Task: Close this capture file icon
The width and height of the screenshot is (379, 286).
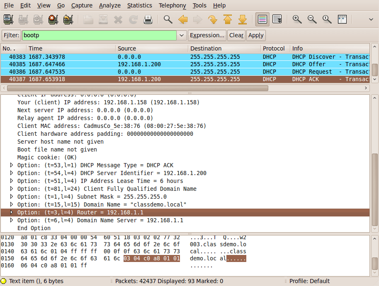Action: point(118,19)
